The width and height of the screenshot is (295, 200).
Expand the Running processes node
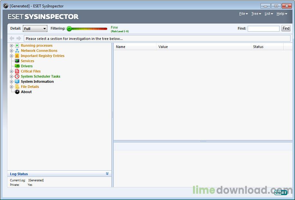(x=12, y=45)
